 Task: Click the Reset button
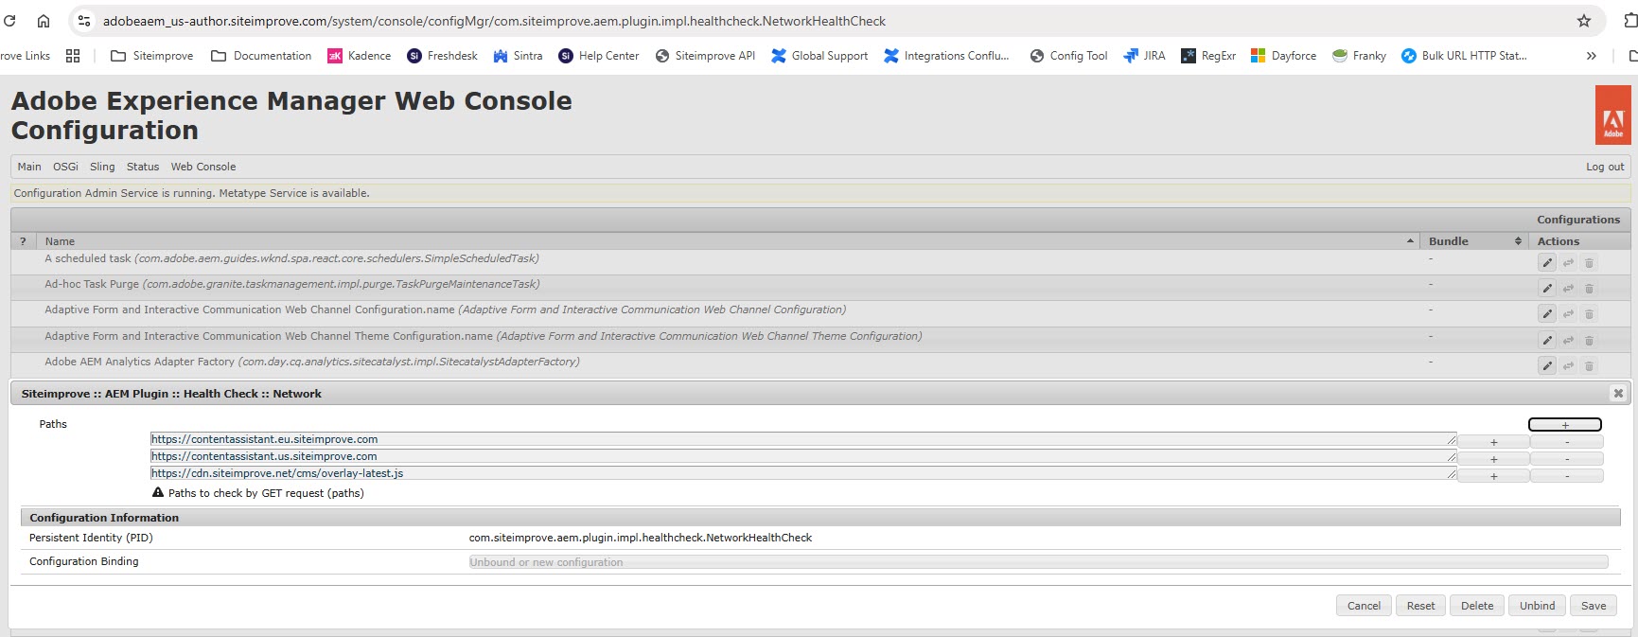pyautogui.click(x=1420, y=606)
